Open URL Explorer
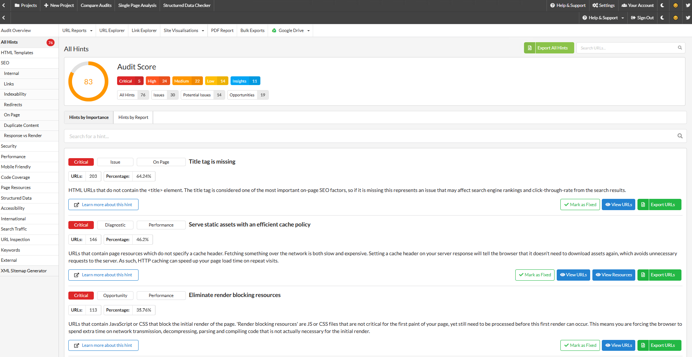Image resolution: width=692 pixels, height=357 pixels. tap(112, 31)
